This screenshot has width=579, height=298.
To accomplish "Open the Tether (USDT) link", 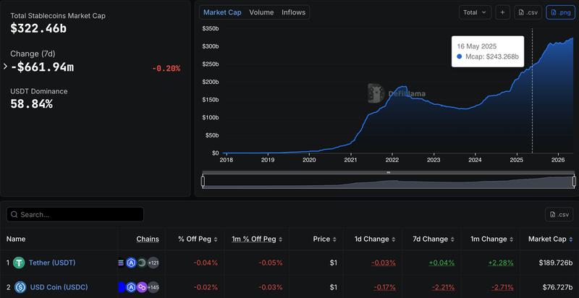I will coord(52,263).
